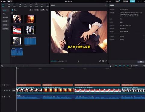Click the Modify button in draft parameters panel

[x=141, y=62]
